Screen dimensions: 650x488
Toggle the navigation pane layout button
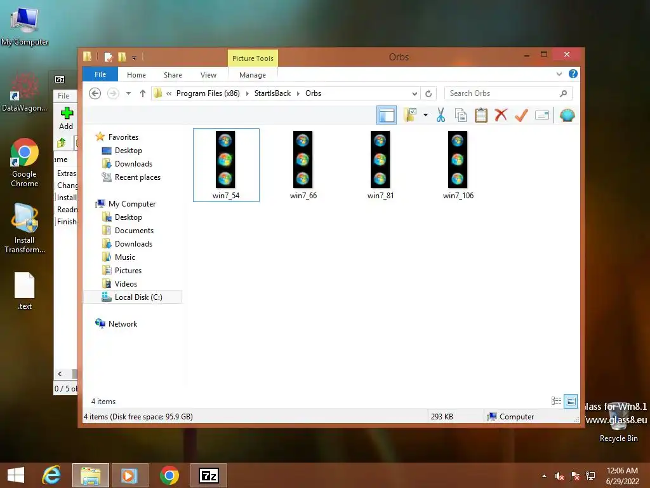coord(387,116)
